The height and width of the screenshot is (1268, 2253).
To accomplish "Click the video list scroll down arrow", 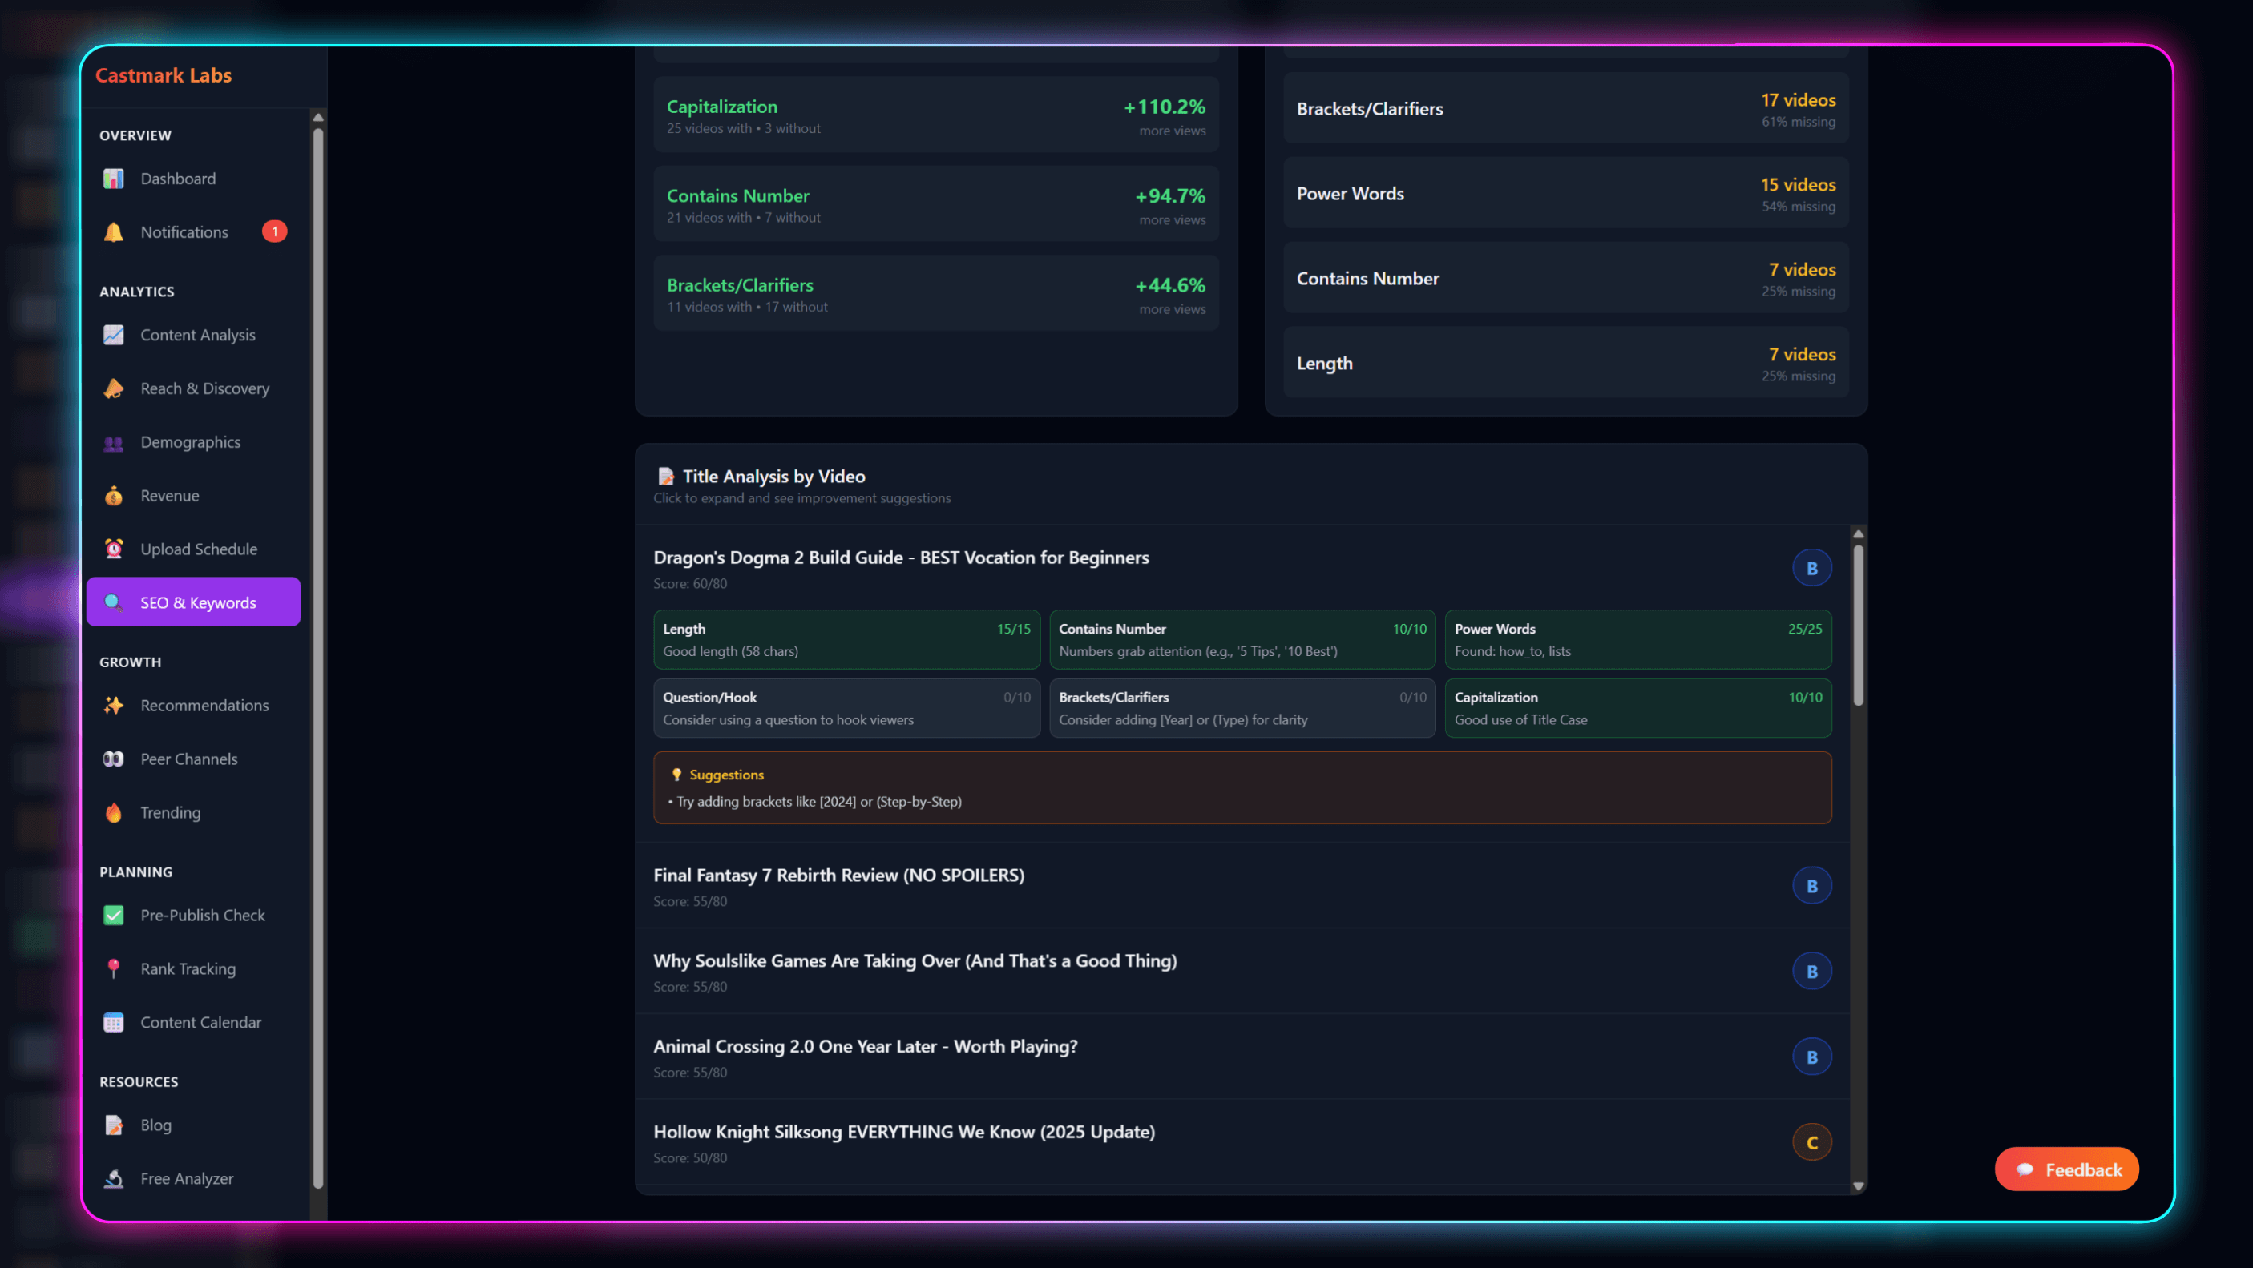I will pos(1859,1185).
